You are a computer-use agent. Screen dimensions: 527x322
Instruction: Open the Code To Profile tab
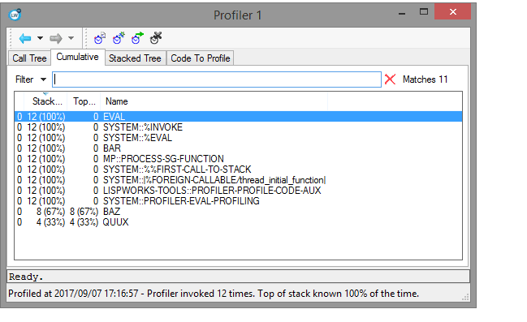click(201, 58)
